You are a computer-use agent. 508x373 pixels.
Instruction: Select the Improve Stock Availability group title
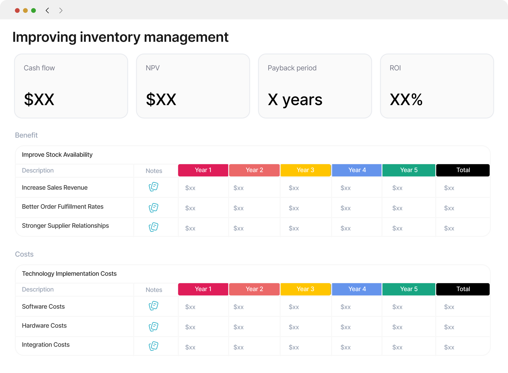click(x=57, y=155)
